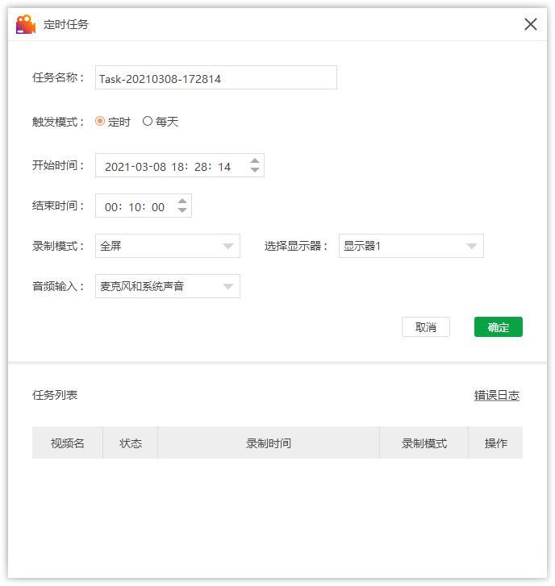
Task: Click the 任务名称 input field
Action: point(216,77)
